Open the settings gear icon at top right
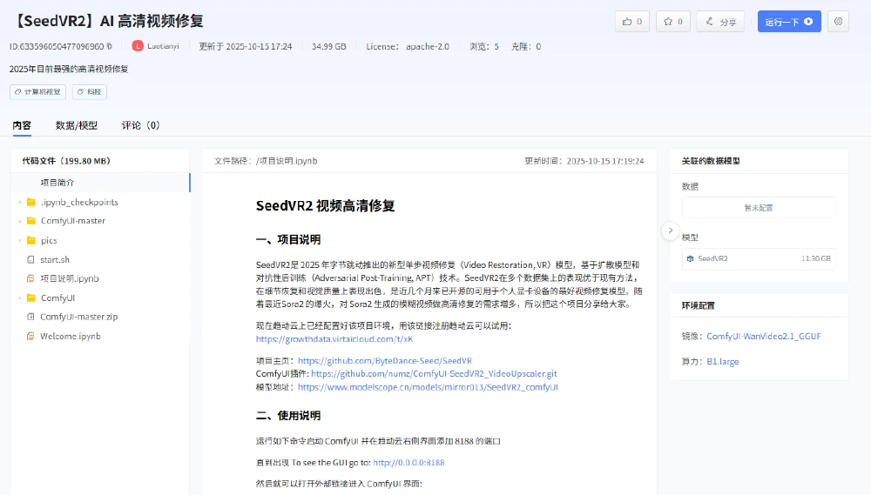 838,22
